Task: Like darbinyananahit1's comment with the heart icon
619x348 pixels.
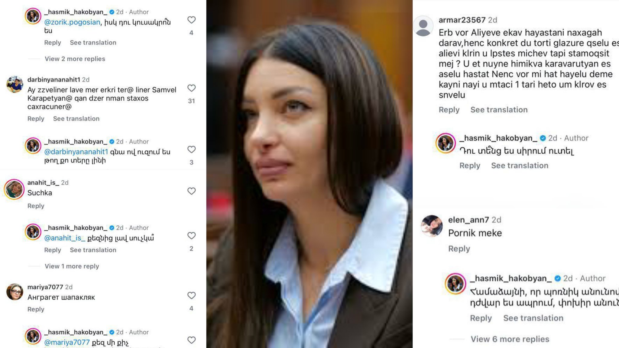Action: tap(191, 88)
